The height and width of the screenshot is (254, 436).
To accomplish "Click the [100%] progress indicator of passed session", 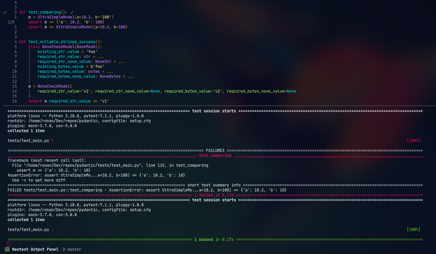I will (x=413, y=229).
